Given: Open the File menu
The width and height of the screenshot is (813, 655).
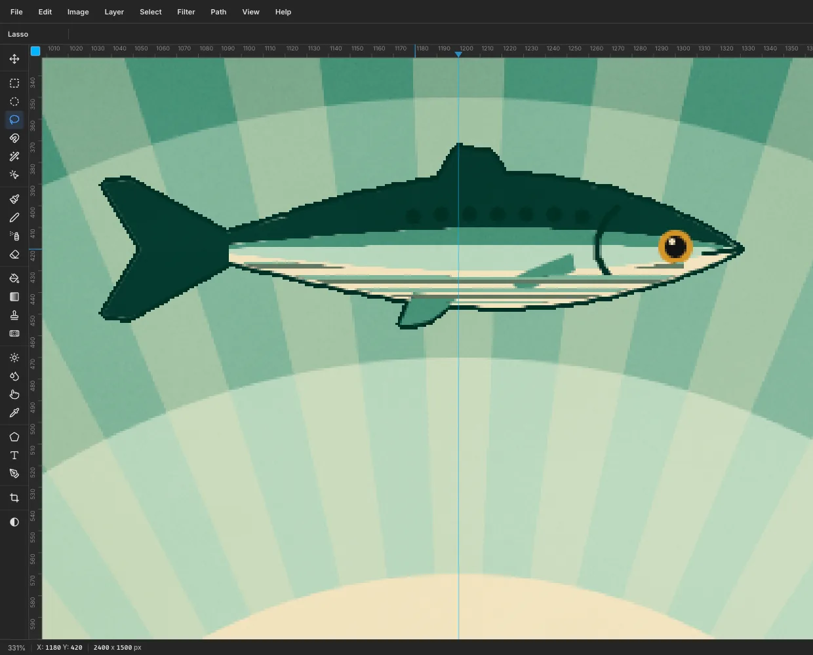Looking at the screenshot, I should click(16, 12).
